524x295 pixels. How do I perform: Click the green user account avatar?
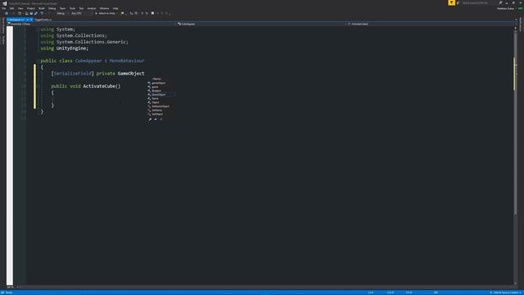(521, 9)
